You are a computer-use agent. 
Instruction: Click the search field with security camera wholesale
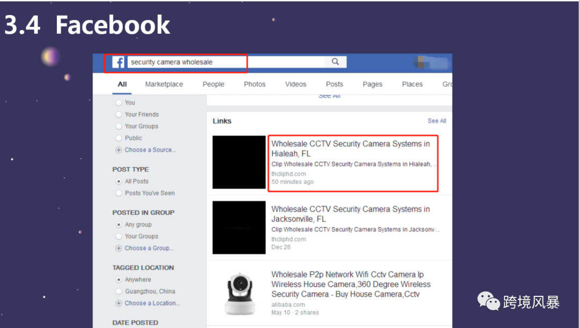225,62
